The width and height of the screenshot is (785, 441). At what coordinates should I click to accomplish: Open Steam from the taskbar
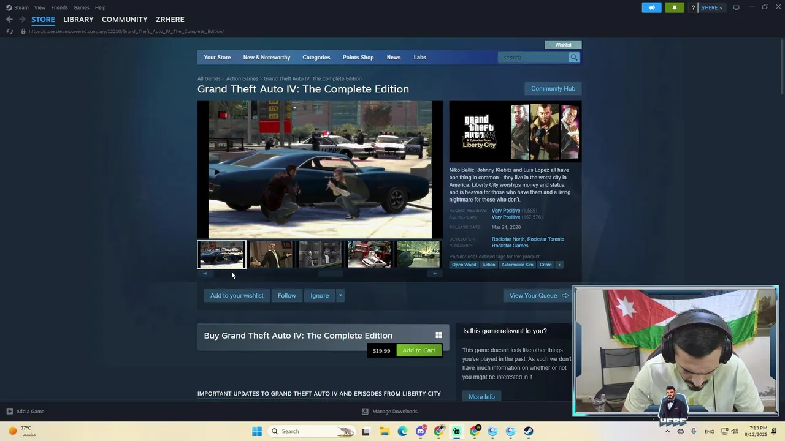(x=529, y=431)
